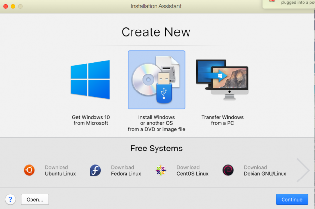Select the DVD and USB installer icon
The image size is (315, 209).
157,80
